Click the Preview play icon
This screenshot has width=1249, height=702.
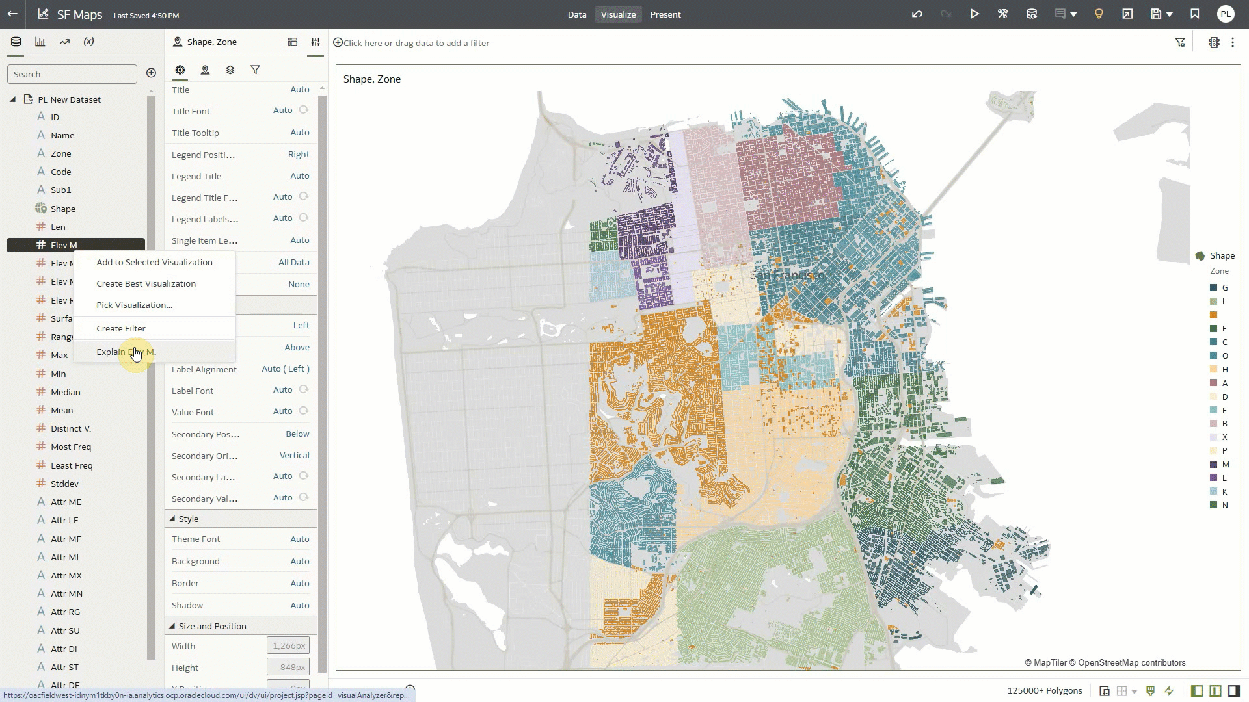coord(974,14)
